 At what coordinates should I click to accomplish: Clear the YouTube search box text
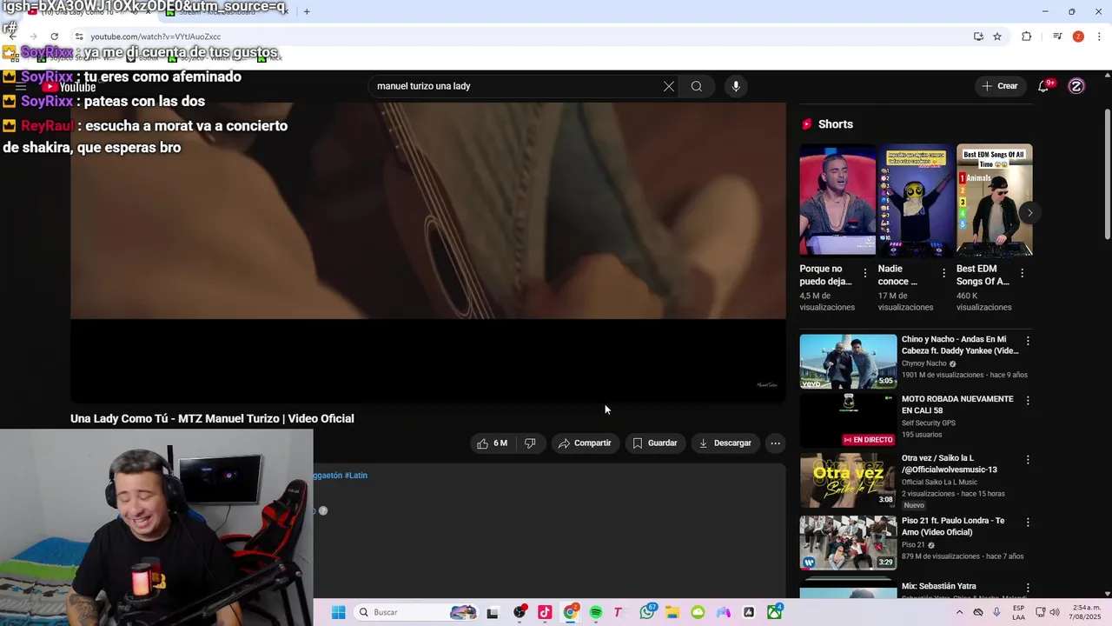tap(668, 86)
